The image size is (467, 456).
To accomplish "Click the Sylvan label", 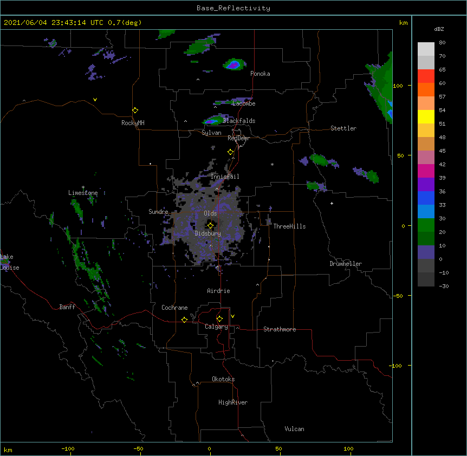I will pos(211,133).
